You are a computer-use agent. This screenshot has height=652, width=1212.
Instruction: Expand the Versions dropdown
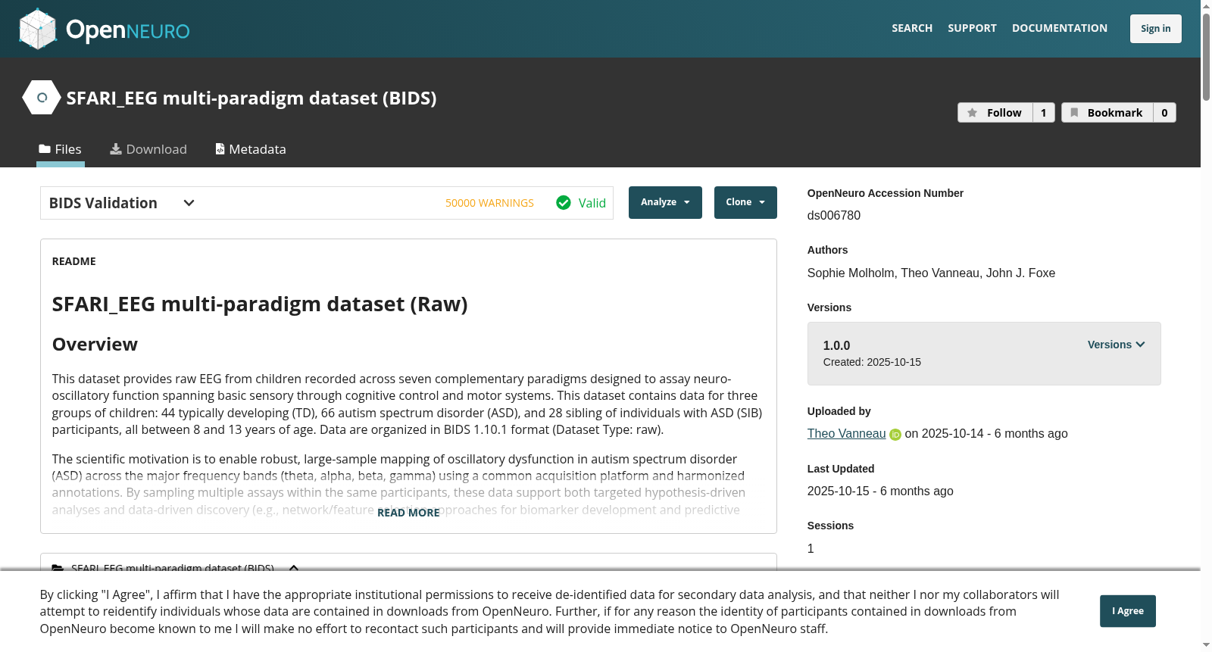[x=1117, y=345]
